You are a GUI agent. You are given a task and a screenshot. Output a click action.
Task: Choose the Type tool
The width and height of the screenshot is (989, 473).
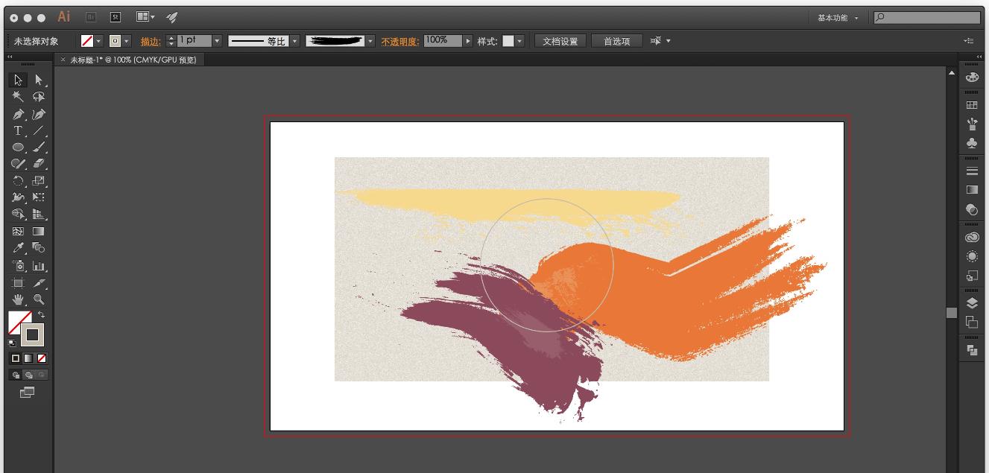(18, 130)
